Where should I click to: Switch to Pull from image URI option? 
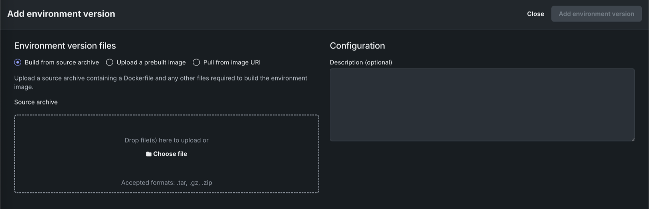pyautogui.click(x=196, y=62)
